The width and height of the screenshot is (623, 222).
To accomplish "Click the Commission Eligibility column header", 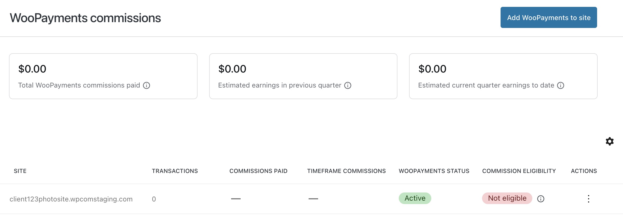I will point(519,171).
